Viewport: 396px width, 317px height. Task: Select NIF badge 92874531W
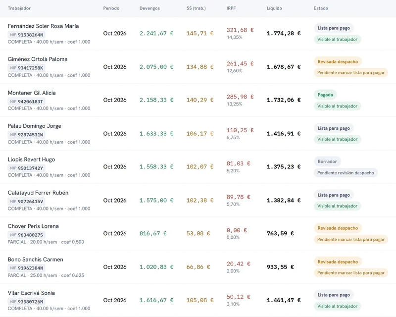[x=27, y=135]
